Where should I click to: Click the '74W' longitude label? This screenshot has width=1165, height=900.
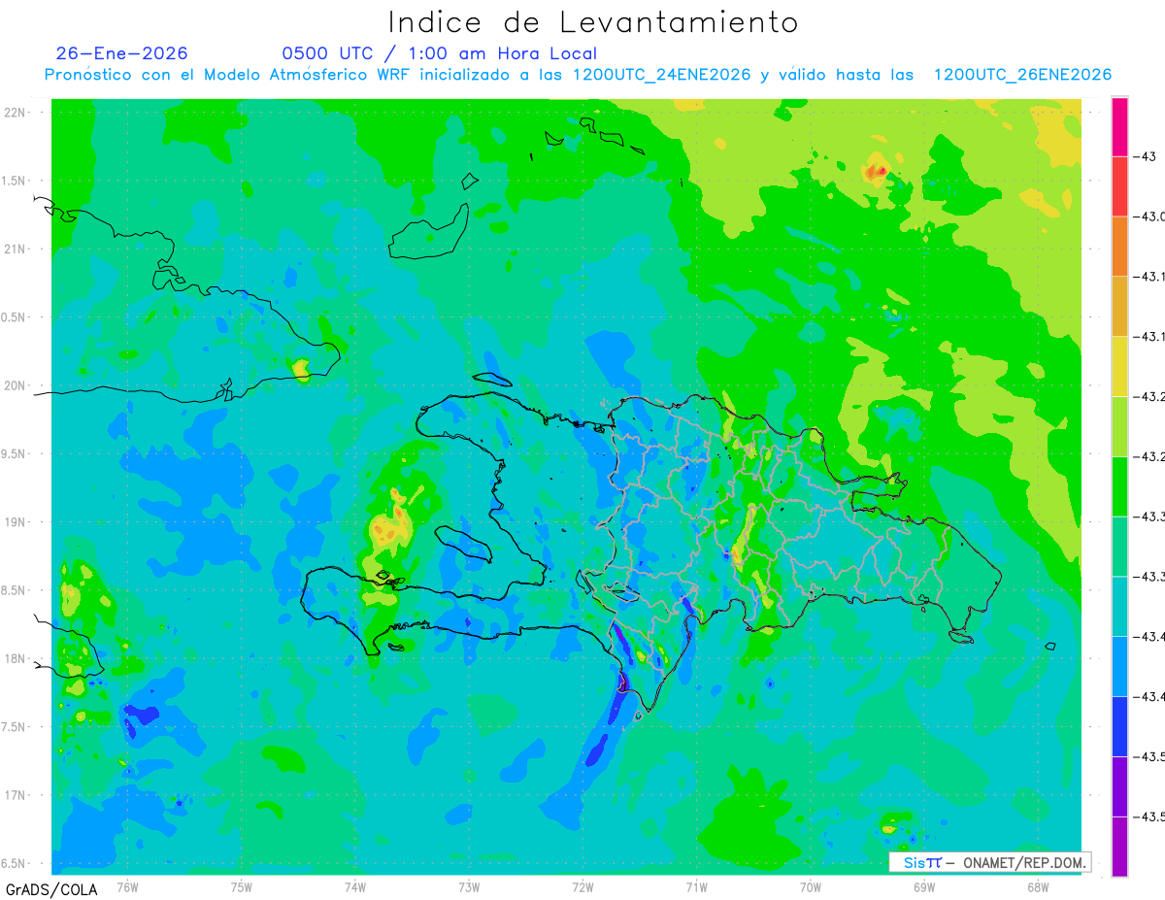[x=355, y=886]
